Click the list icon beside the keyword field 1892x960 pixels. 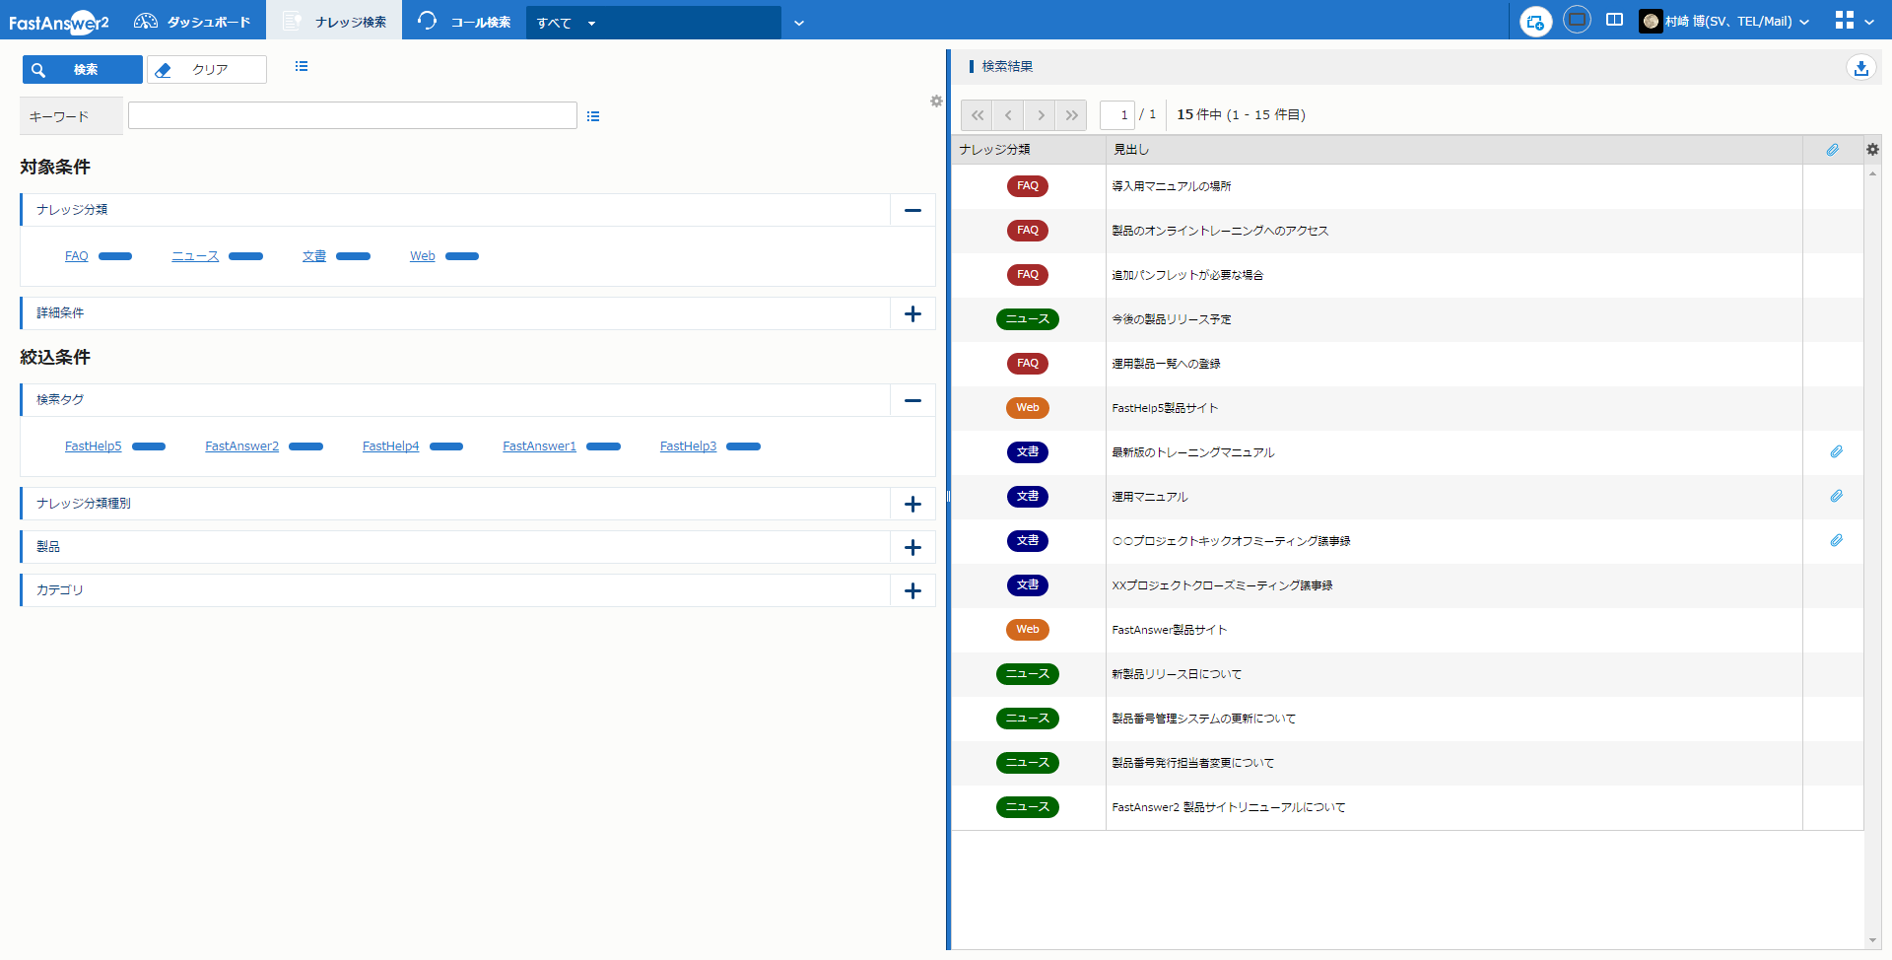(x=593, y=116)
